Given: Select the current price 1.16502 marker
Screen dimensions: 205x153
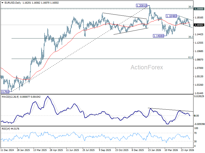Looking at the screenshot, I should click(199, 25).
